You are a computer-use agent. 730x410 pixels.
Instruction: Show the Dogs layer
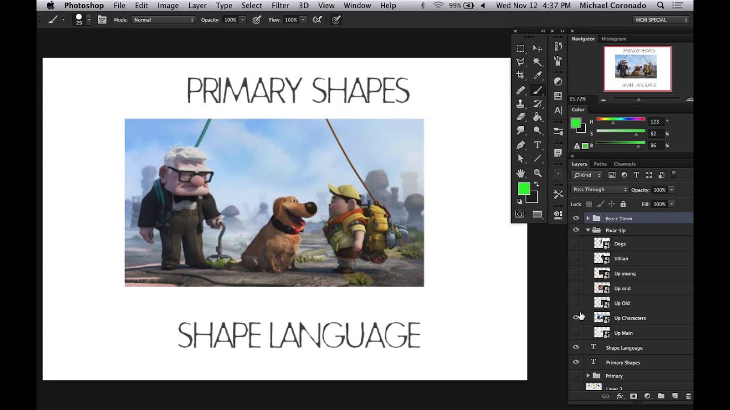pyautogui.click(x=575, y=244)
